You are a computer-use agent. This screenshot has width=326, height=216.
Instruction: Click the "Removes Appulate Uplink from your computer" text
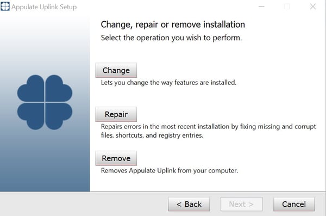click(170, 171)
